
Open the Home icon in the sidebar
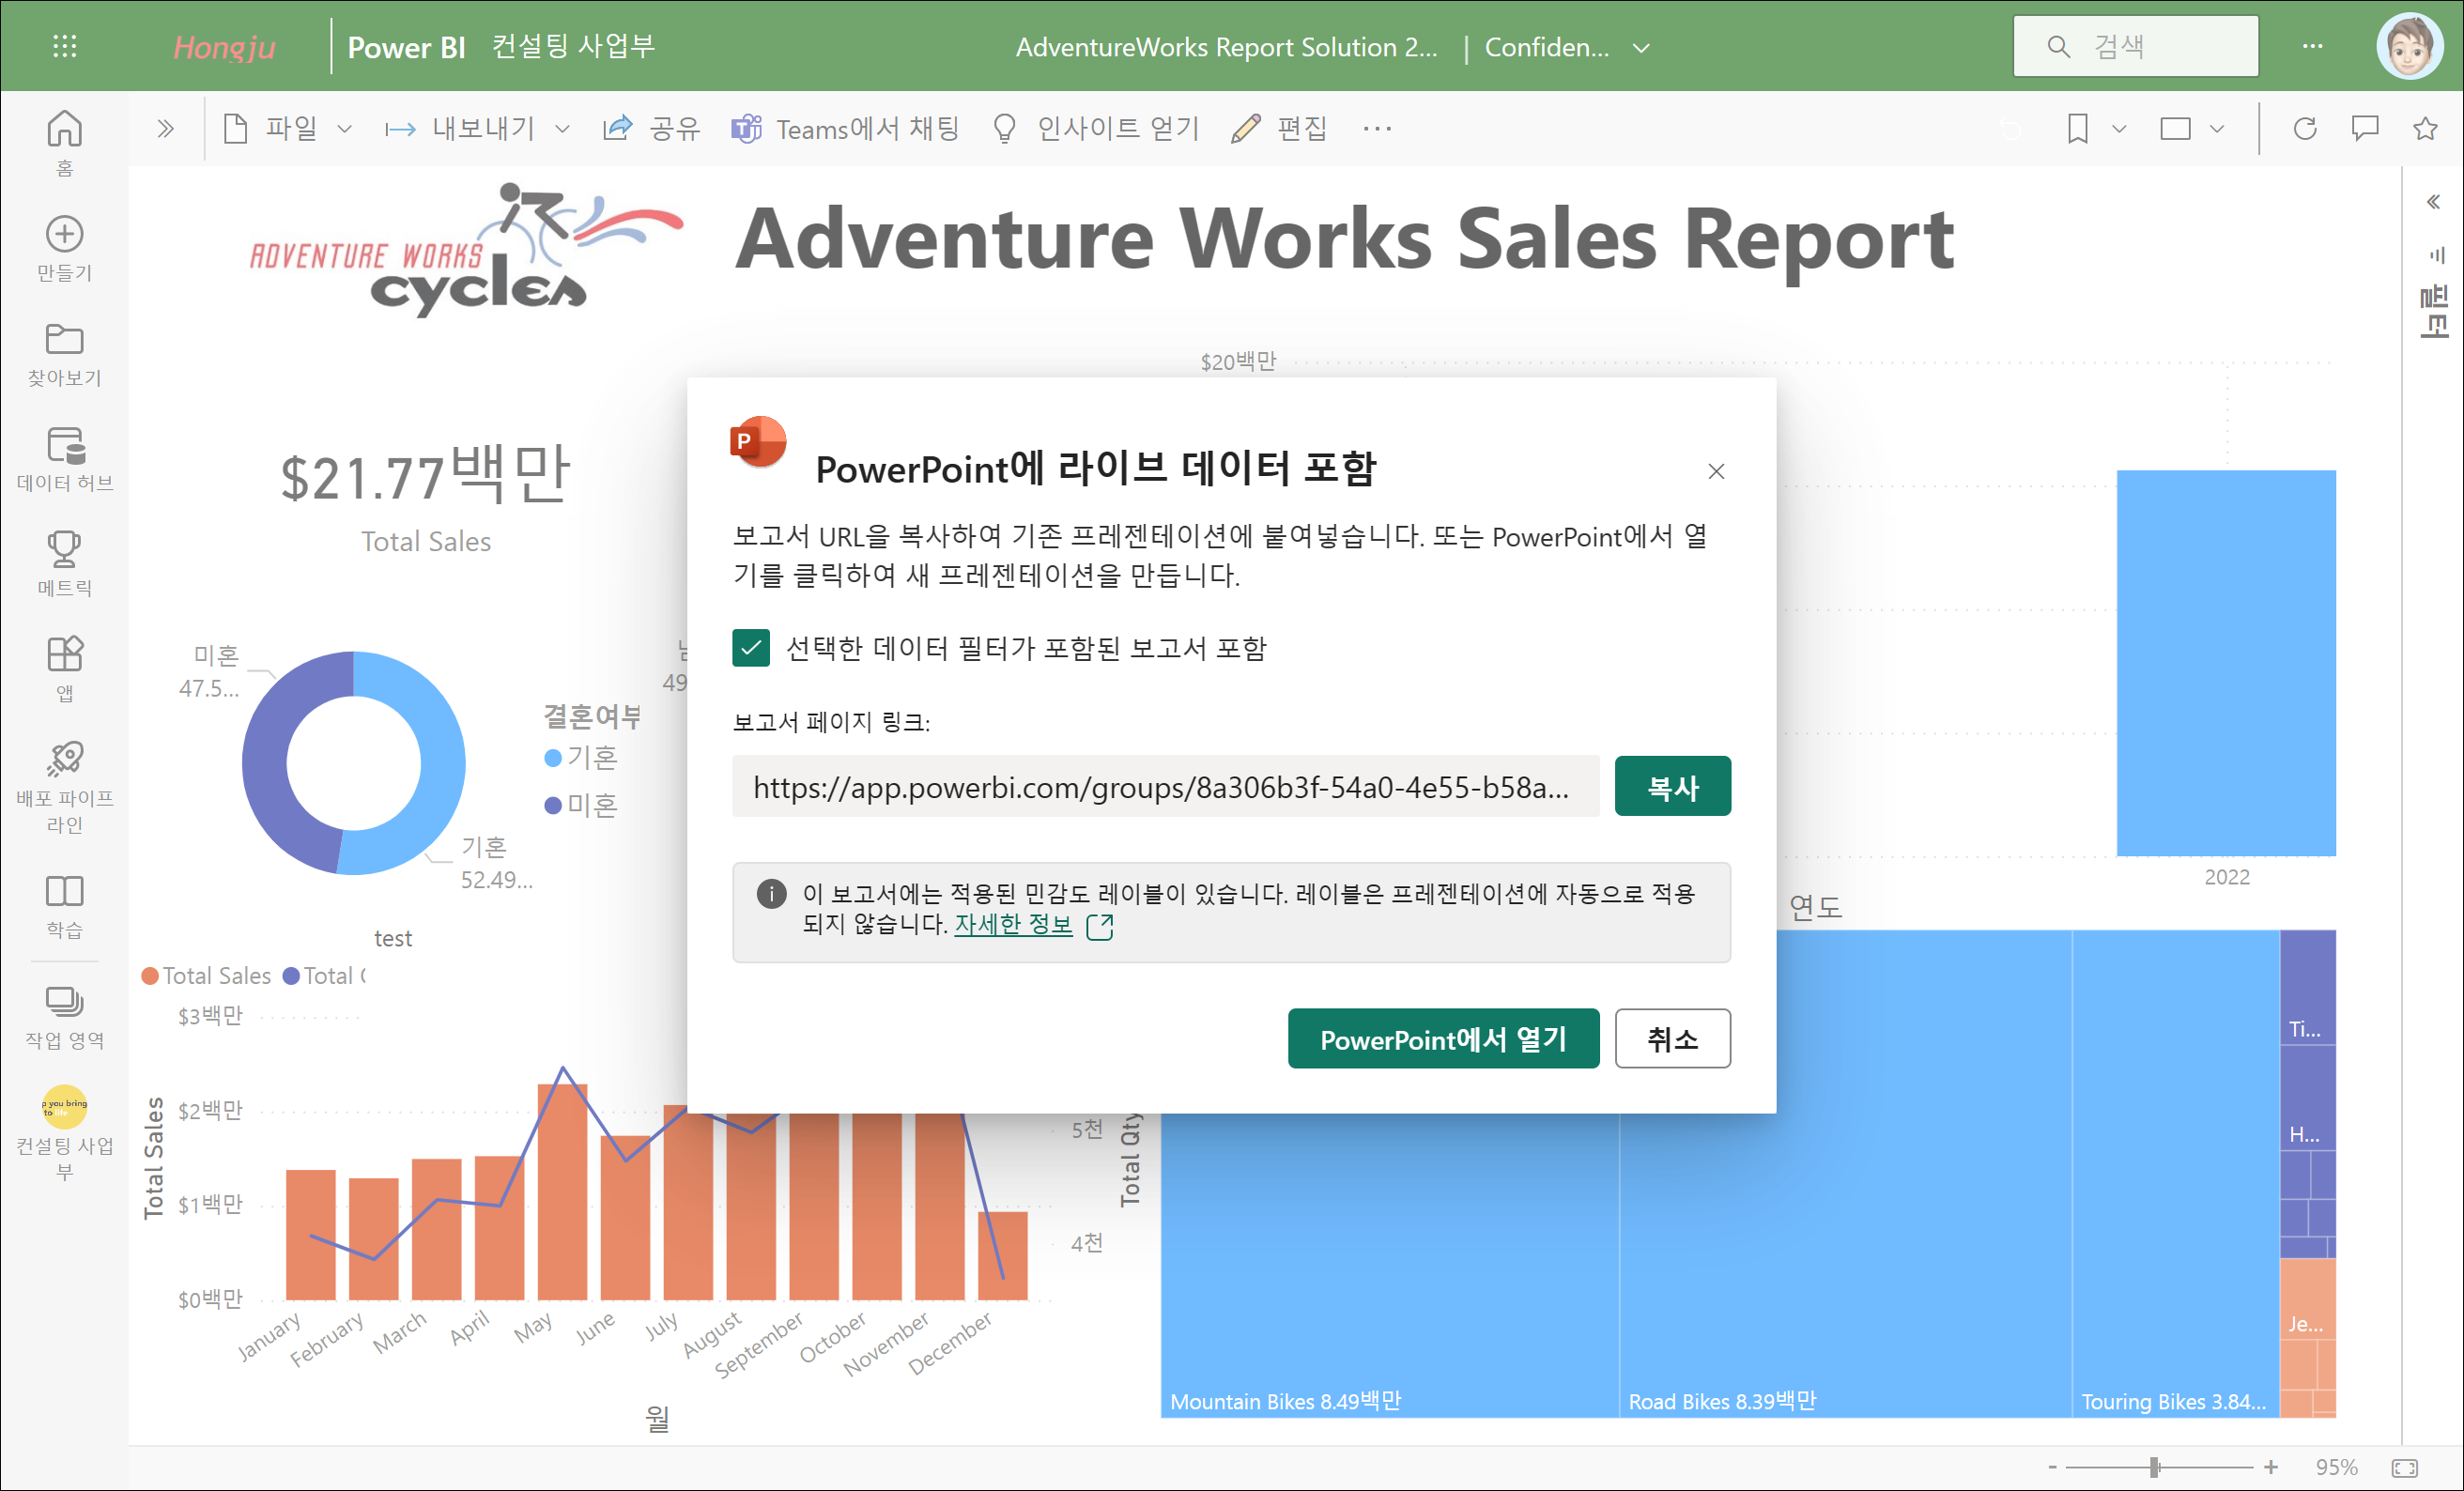click(64, 130)
